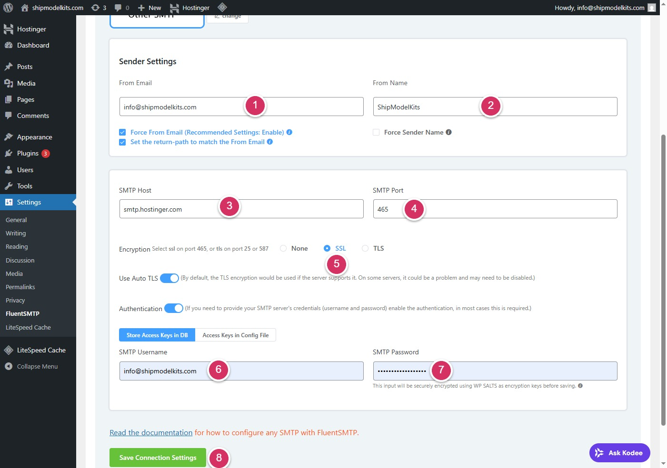Click the user avatar in top right
This screenshot has width=667, height=468.
point(652,8)
